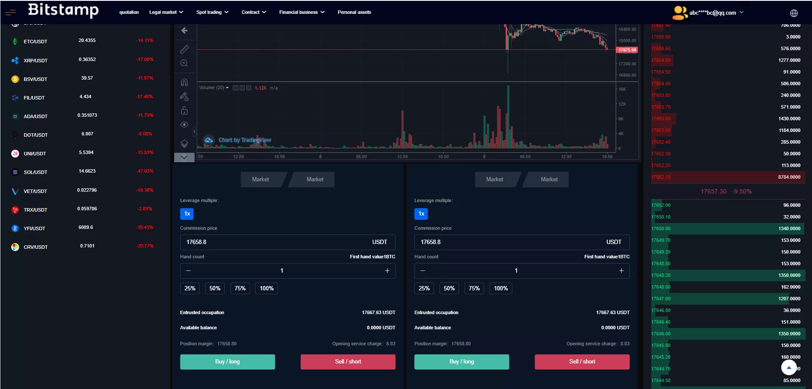Select first Market tab in left order panel
This screenshot has height=389, width=812.
tap(260, 179)
